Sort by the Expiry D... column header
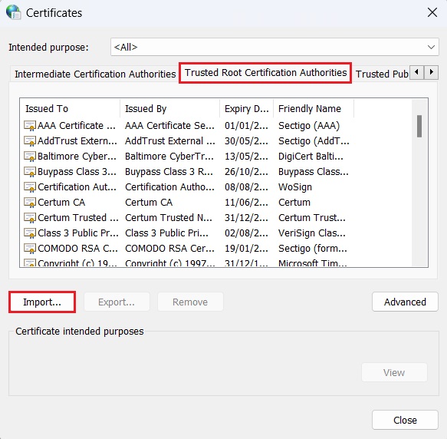The height and width of the screenshot is (439, 447). coord(247,109)
